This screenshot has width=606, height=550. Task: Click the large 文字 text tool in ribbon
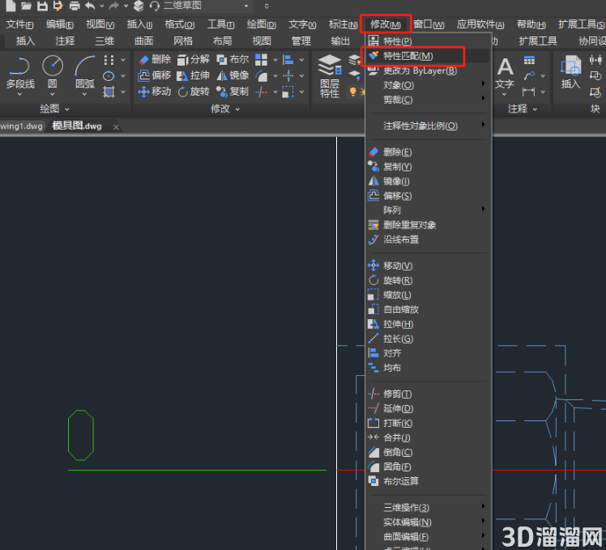(505, 74)
